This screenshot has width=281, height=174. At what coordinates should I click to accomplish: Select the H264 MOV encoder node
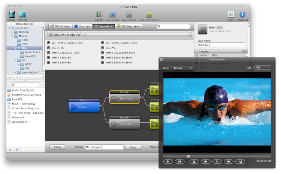124,99
